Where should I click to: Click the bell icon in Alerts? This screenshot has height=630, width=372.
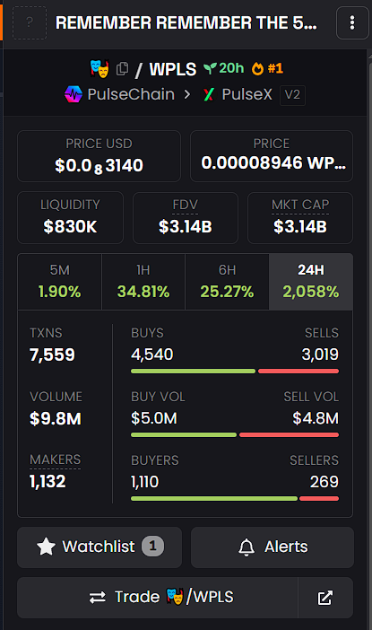click(x=247, y=547)
